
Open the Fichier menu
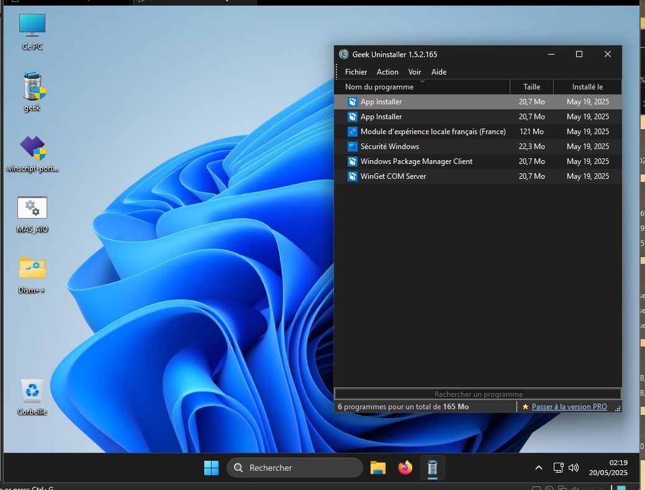(356, 72)
